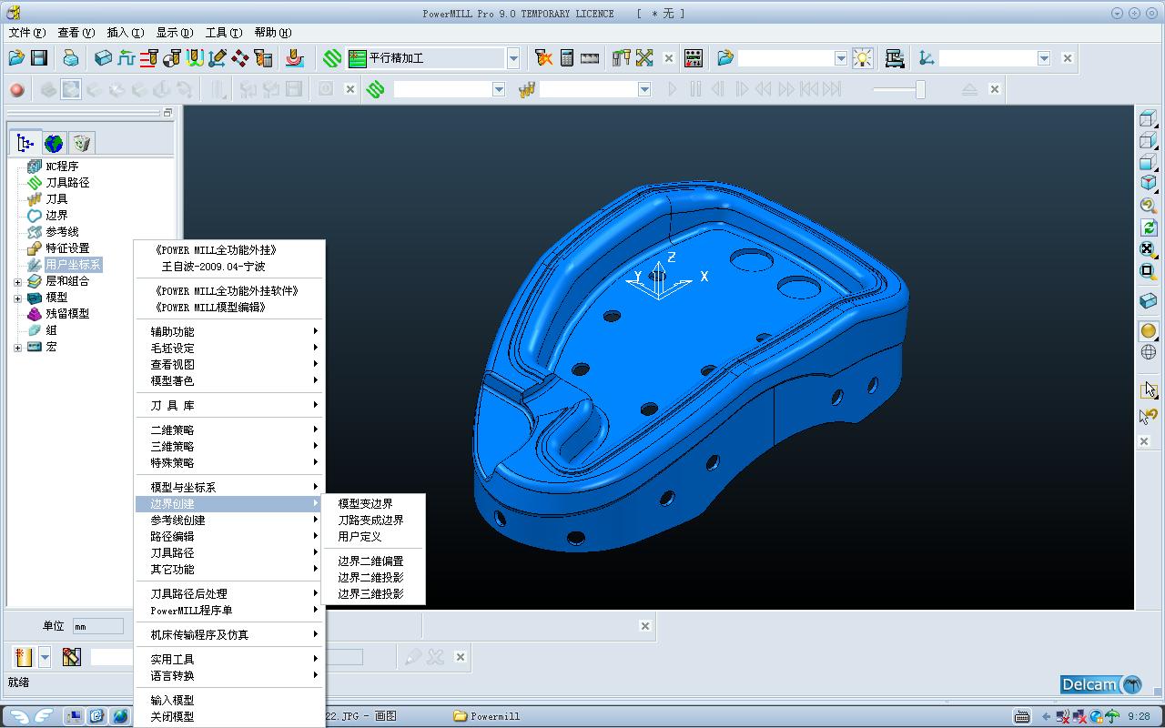Select 刀具路径 tree item in explorer
The width and height of the screenshot is (1165, 728).
67,183
